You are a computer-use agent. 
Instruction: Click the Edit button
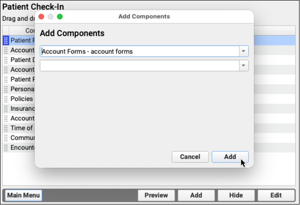[276, 195]
